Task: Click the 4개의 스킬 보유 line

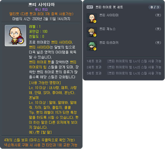Action: pos(39,140)
